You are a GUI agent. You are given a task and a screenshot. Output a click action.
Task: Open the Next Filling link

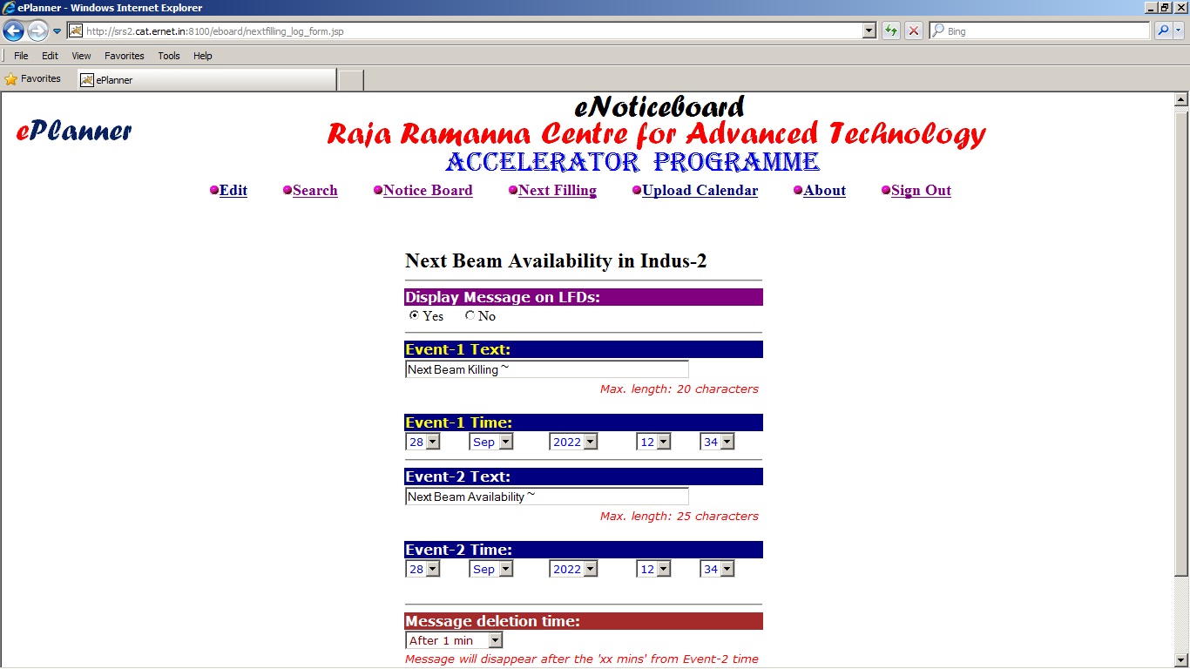(x=558, y=191)
